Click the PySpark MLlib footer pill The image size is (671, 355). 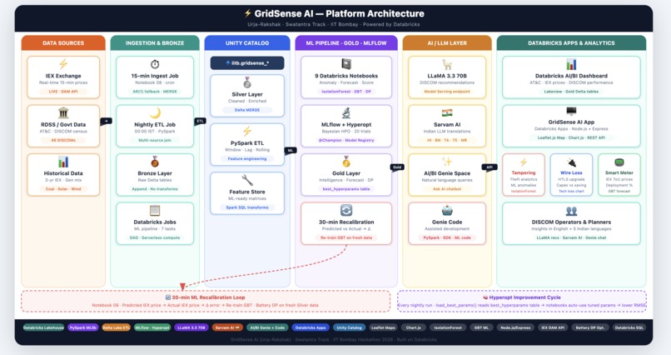(x=83, y=327)
